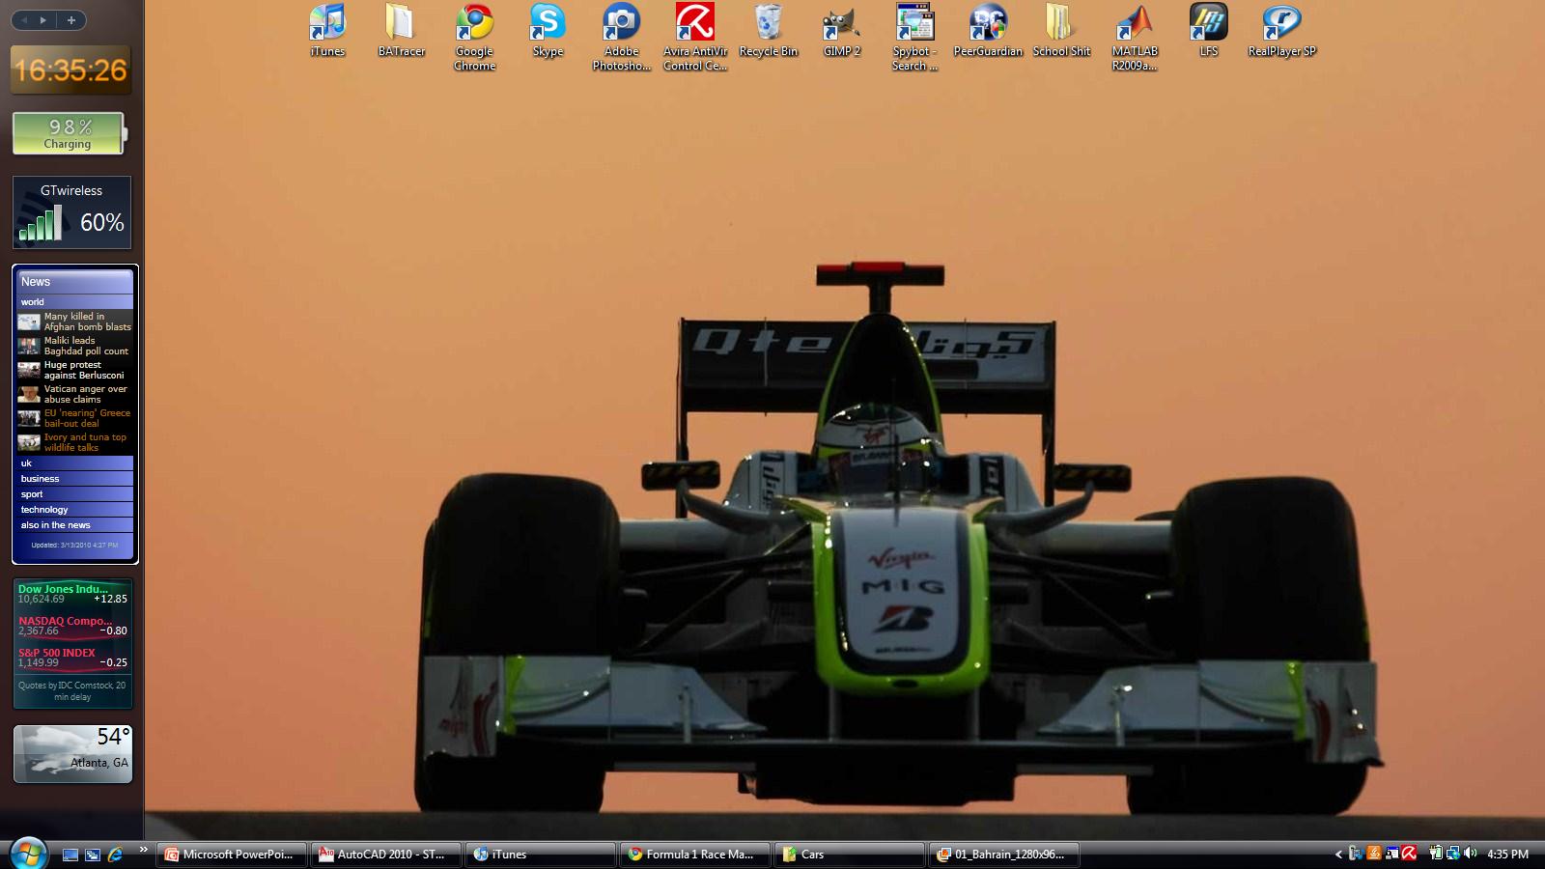Show previous sidebar gadgets page
The height and width of the screenshot is (869, 1545).
click(24, 19)
